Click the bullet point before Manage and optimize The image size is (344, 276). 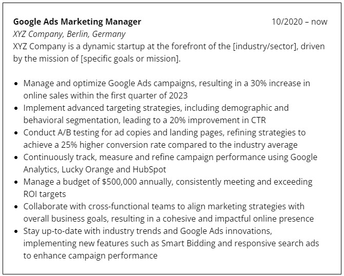[x=17, y=84]
